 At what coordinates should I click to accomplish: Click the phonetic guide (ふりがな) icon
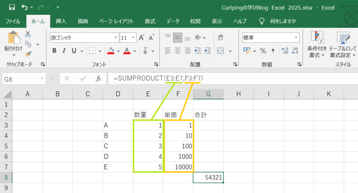pos(145,51)
